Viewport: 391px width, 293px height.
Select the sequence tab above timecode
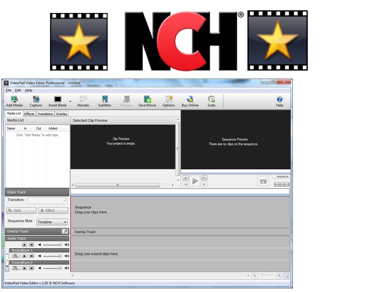tap(282, 176)
